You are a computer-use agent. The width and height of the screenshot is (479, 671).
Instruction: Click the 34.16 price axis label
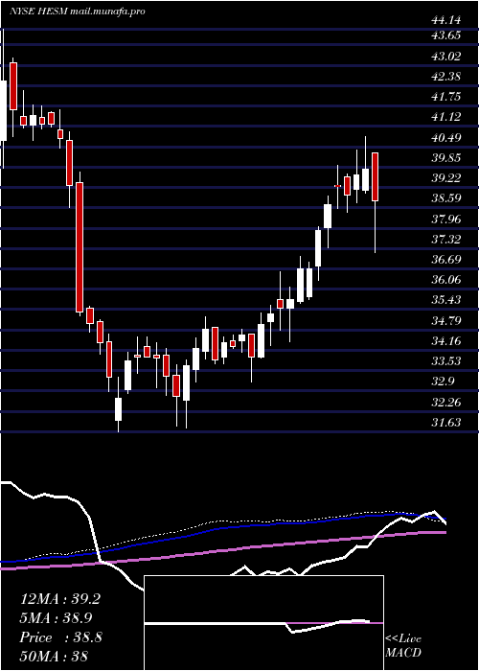tap(446, 340)
